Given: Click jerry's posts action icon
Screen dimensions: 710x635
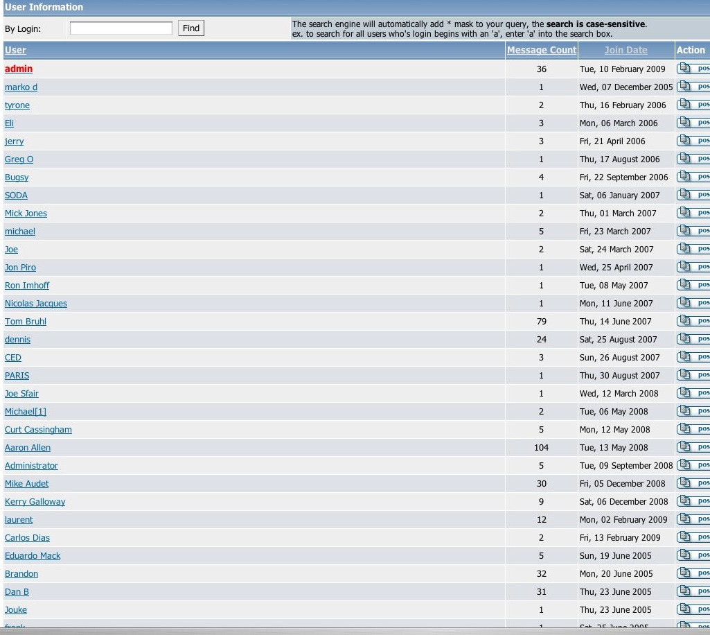Looking at the screenshot, I should (693, 141).
